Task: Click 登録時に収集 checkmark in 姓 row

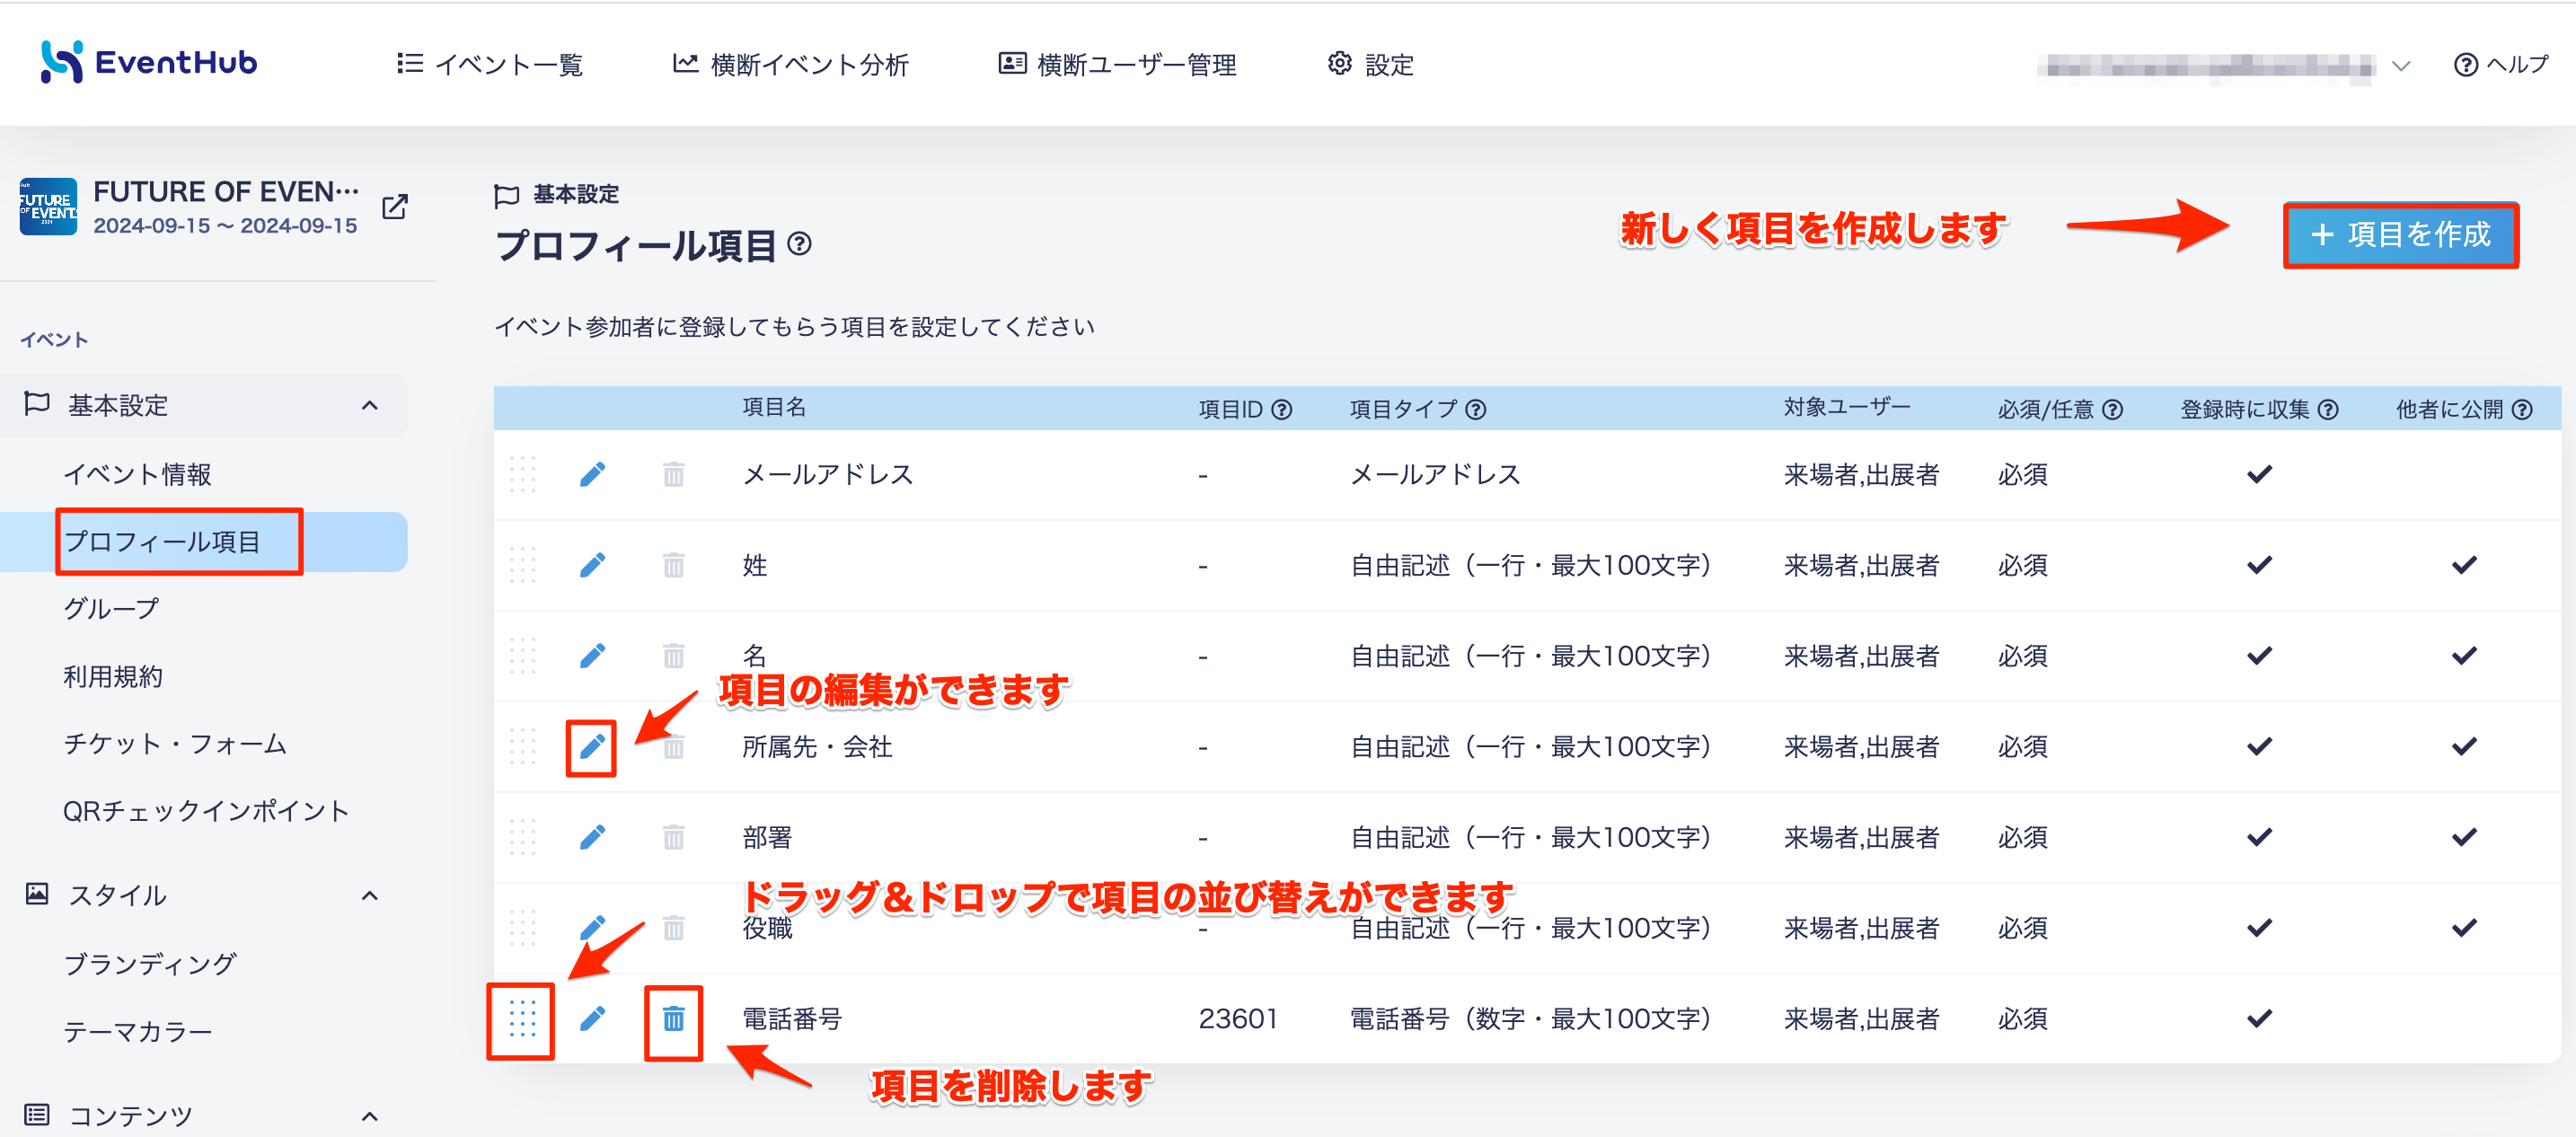Action: coord(2260,565)
